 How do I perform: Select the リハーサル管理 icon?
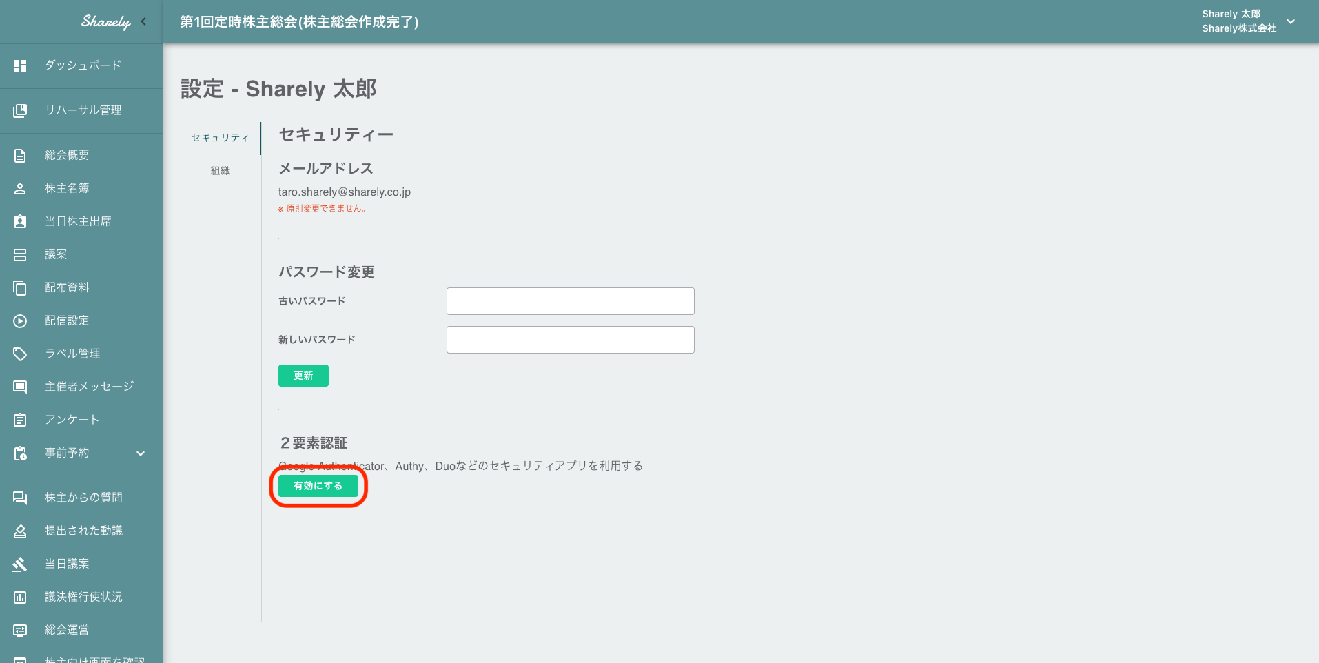point(19,110)
